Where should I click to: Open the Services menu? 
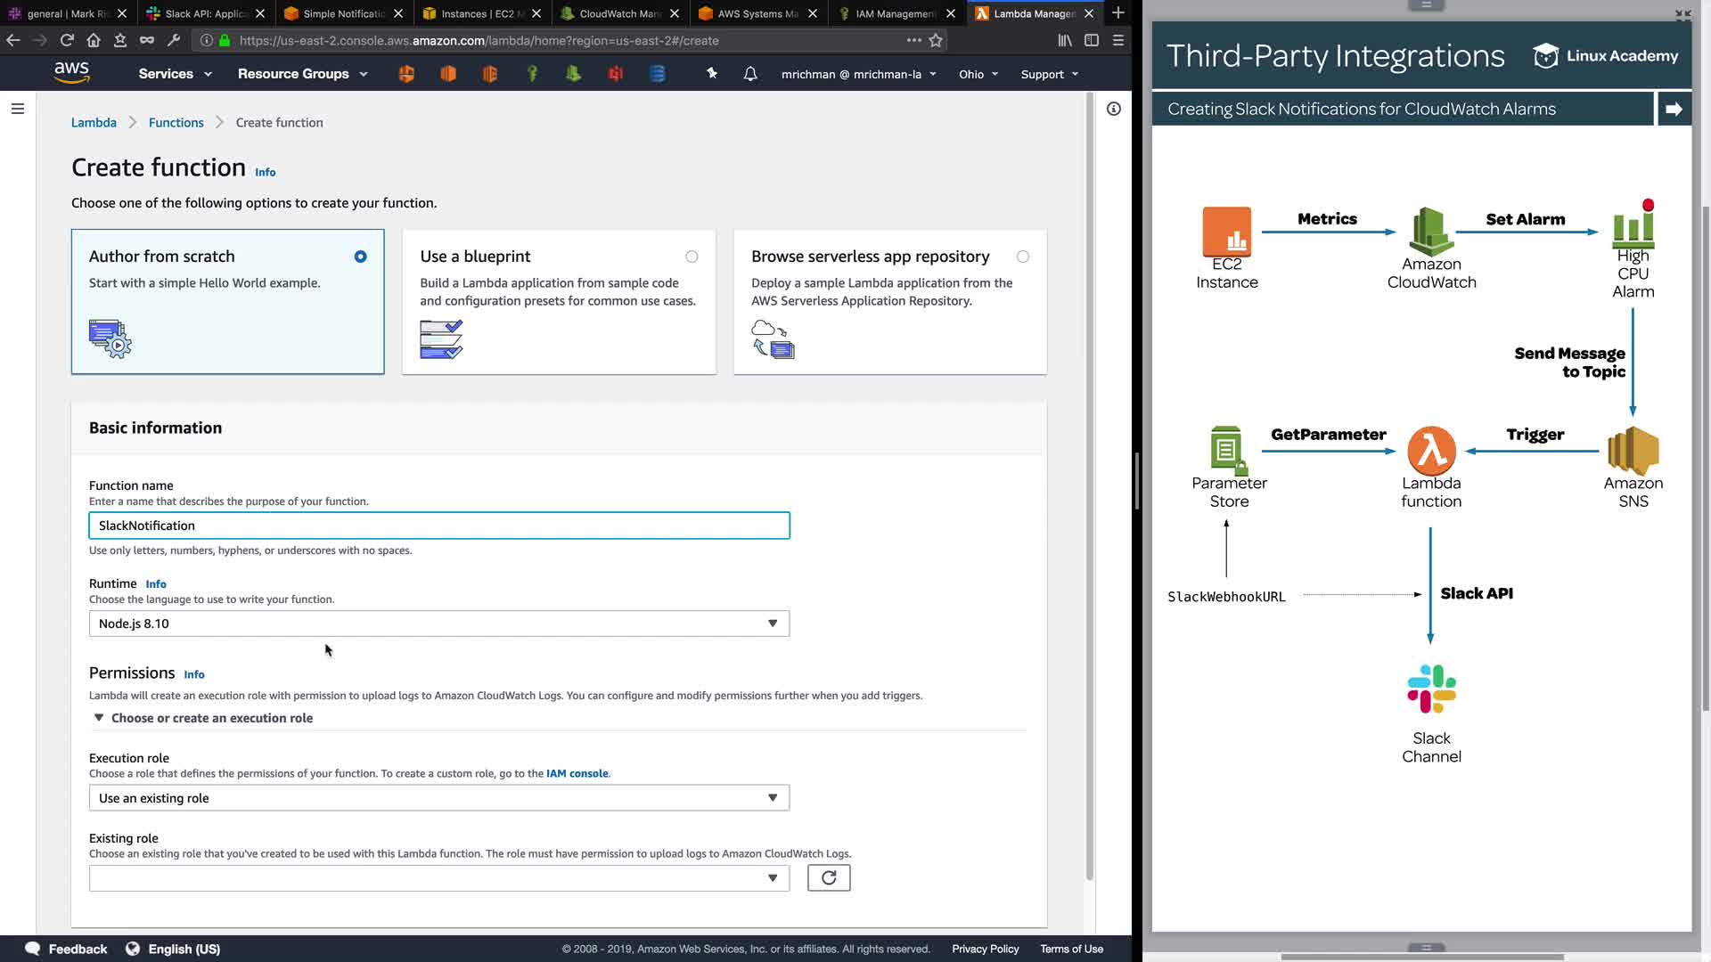coord(175,74)
